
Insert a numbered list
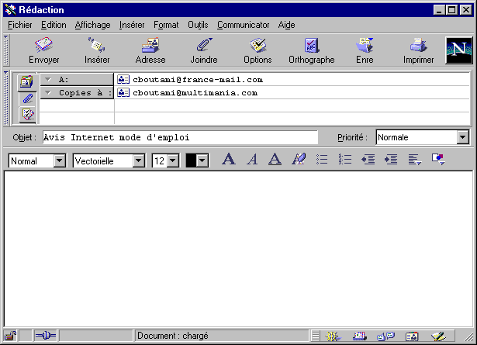coord(345,159)
